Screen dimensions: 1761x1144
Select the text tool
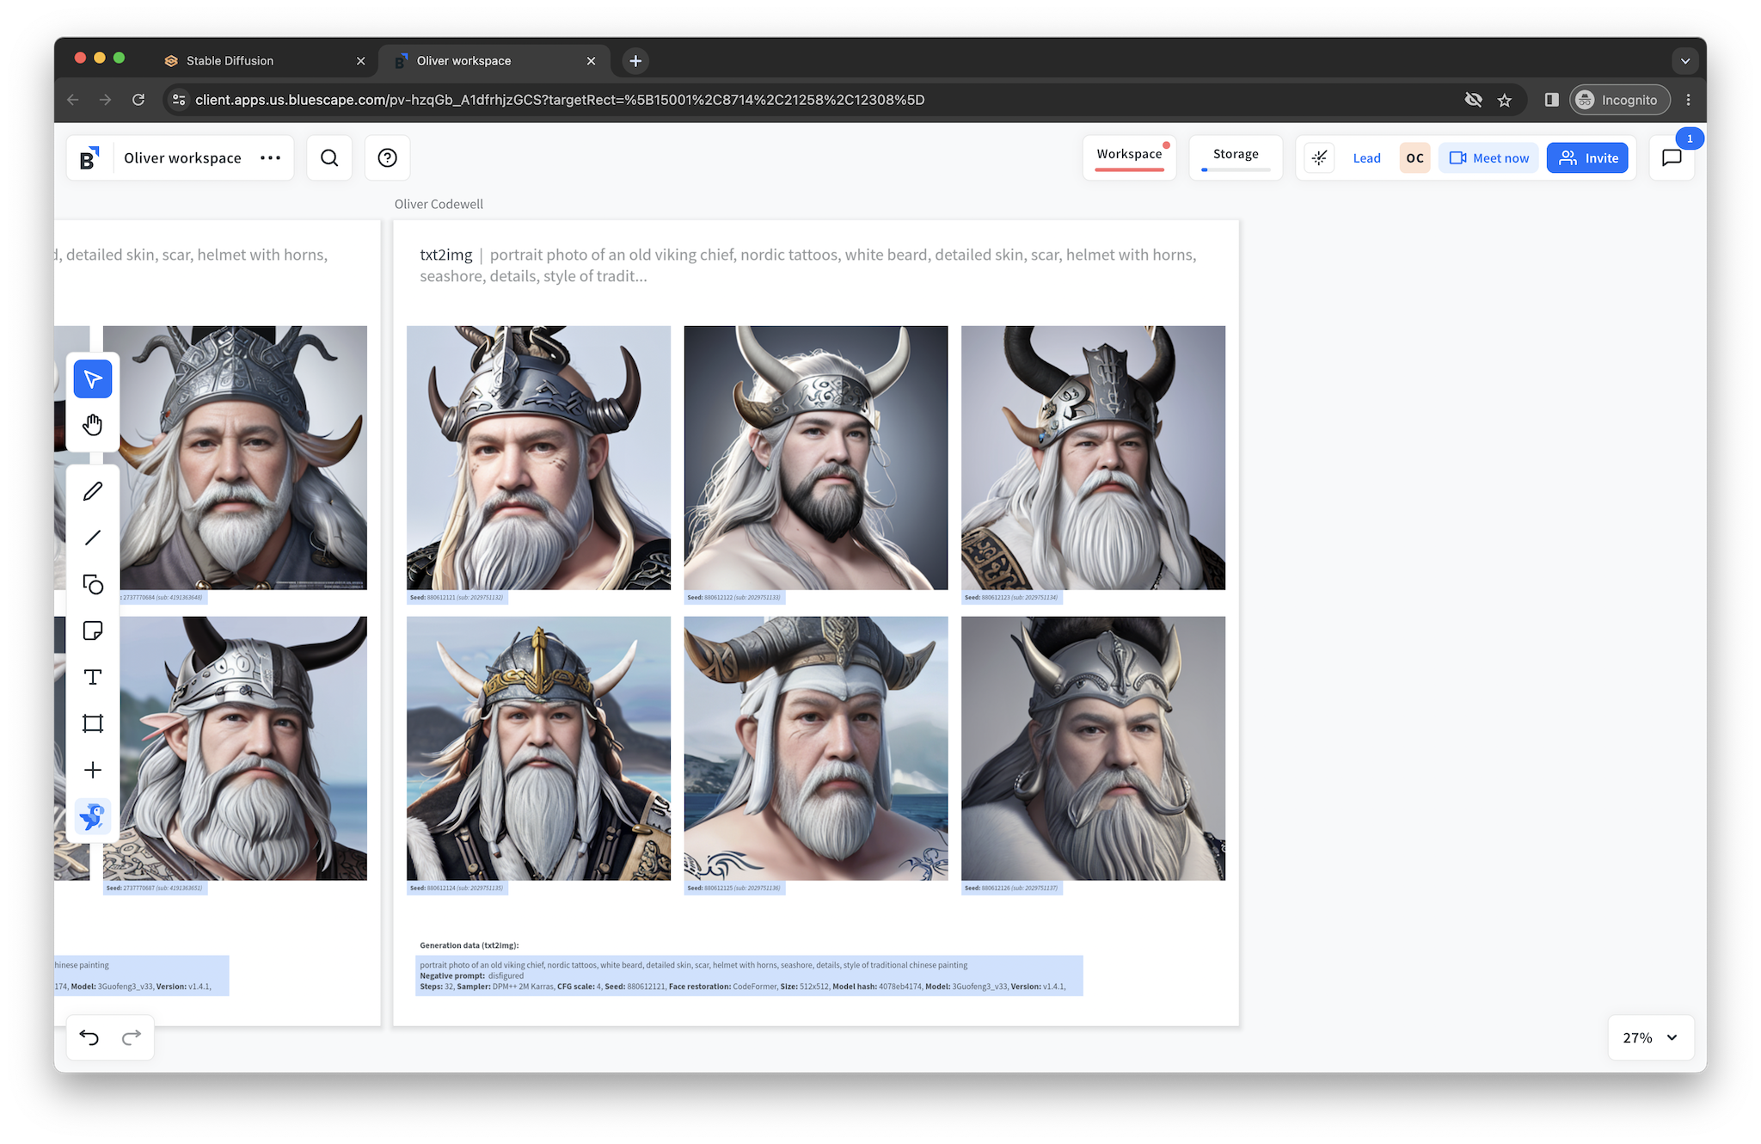pos(93,677)
